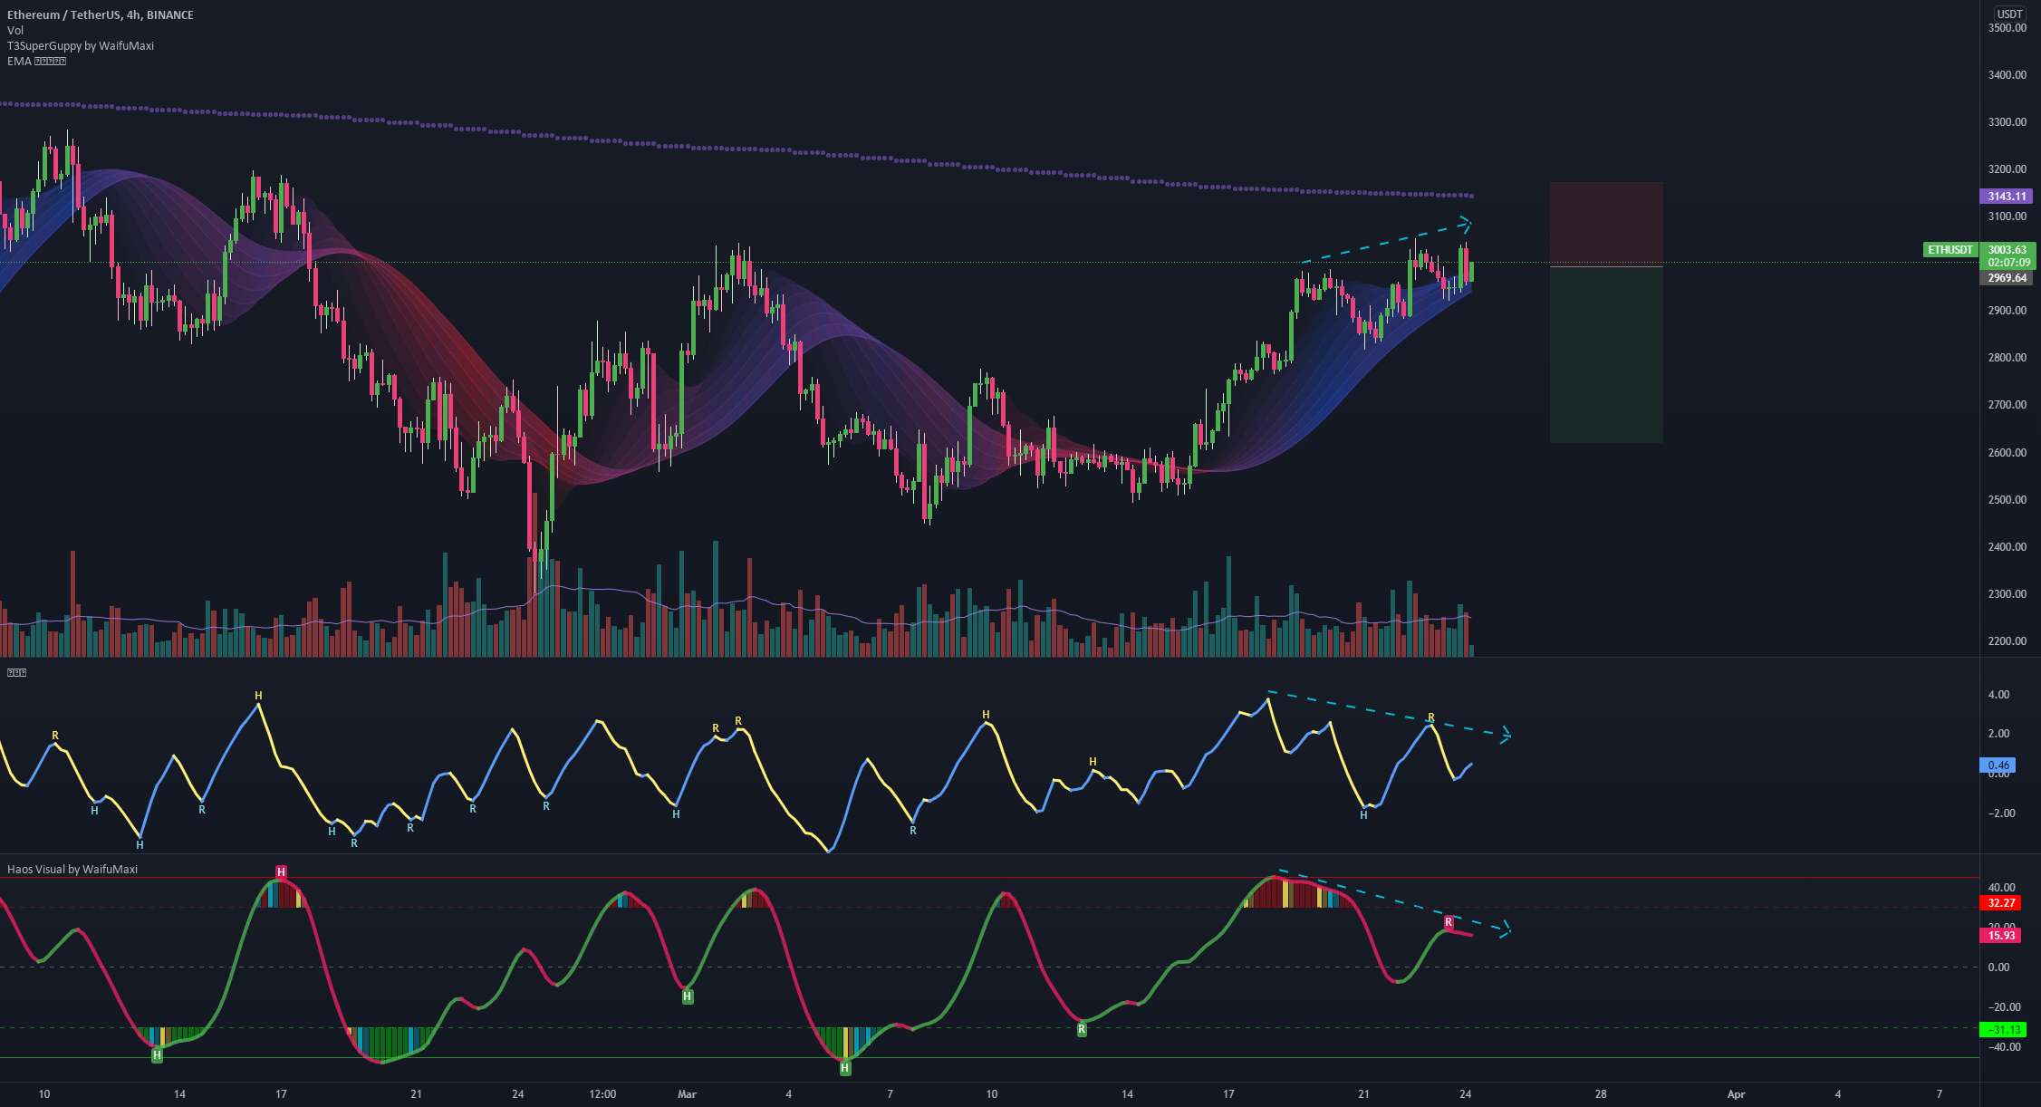The width and height of the screenshot is (2041, 1107).
Task: Click the green R marker in Haos pane
Action: (x=1082, y=1029)
